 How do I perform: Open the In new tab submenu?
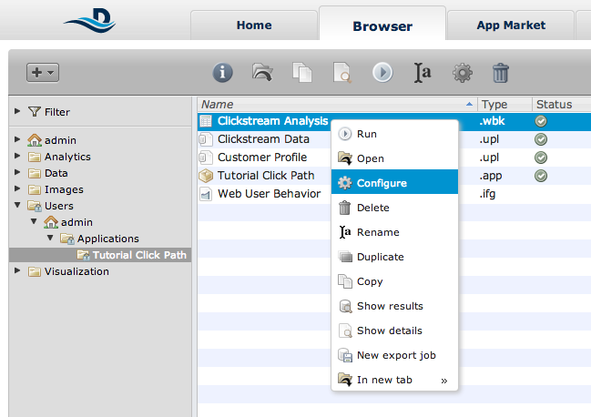[x=394, y=380]
